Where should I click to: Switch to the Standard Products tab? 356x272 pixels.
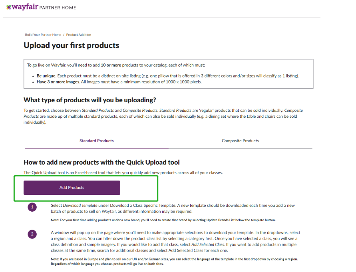click(96, 141)
